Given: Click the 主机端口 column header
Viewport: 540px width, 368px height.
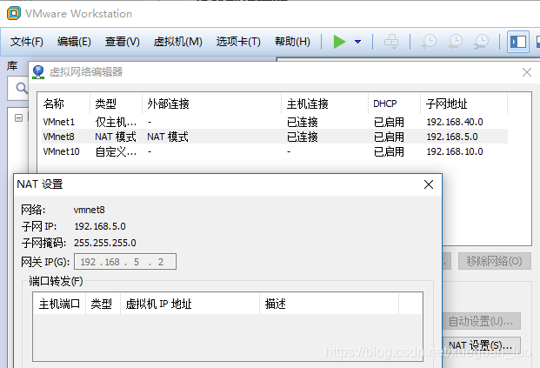Looking at the screenshot, I should 60,304.
